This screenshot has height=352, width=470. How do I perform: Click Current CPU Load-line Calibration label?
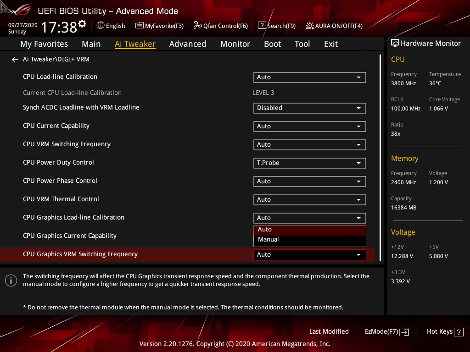[x=72, y=93]
